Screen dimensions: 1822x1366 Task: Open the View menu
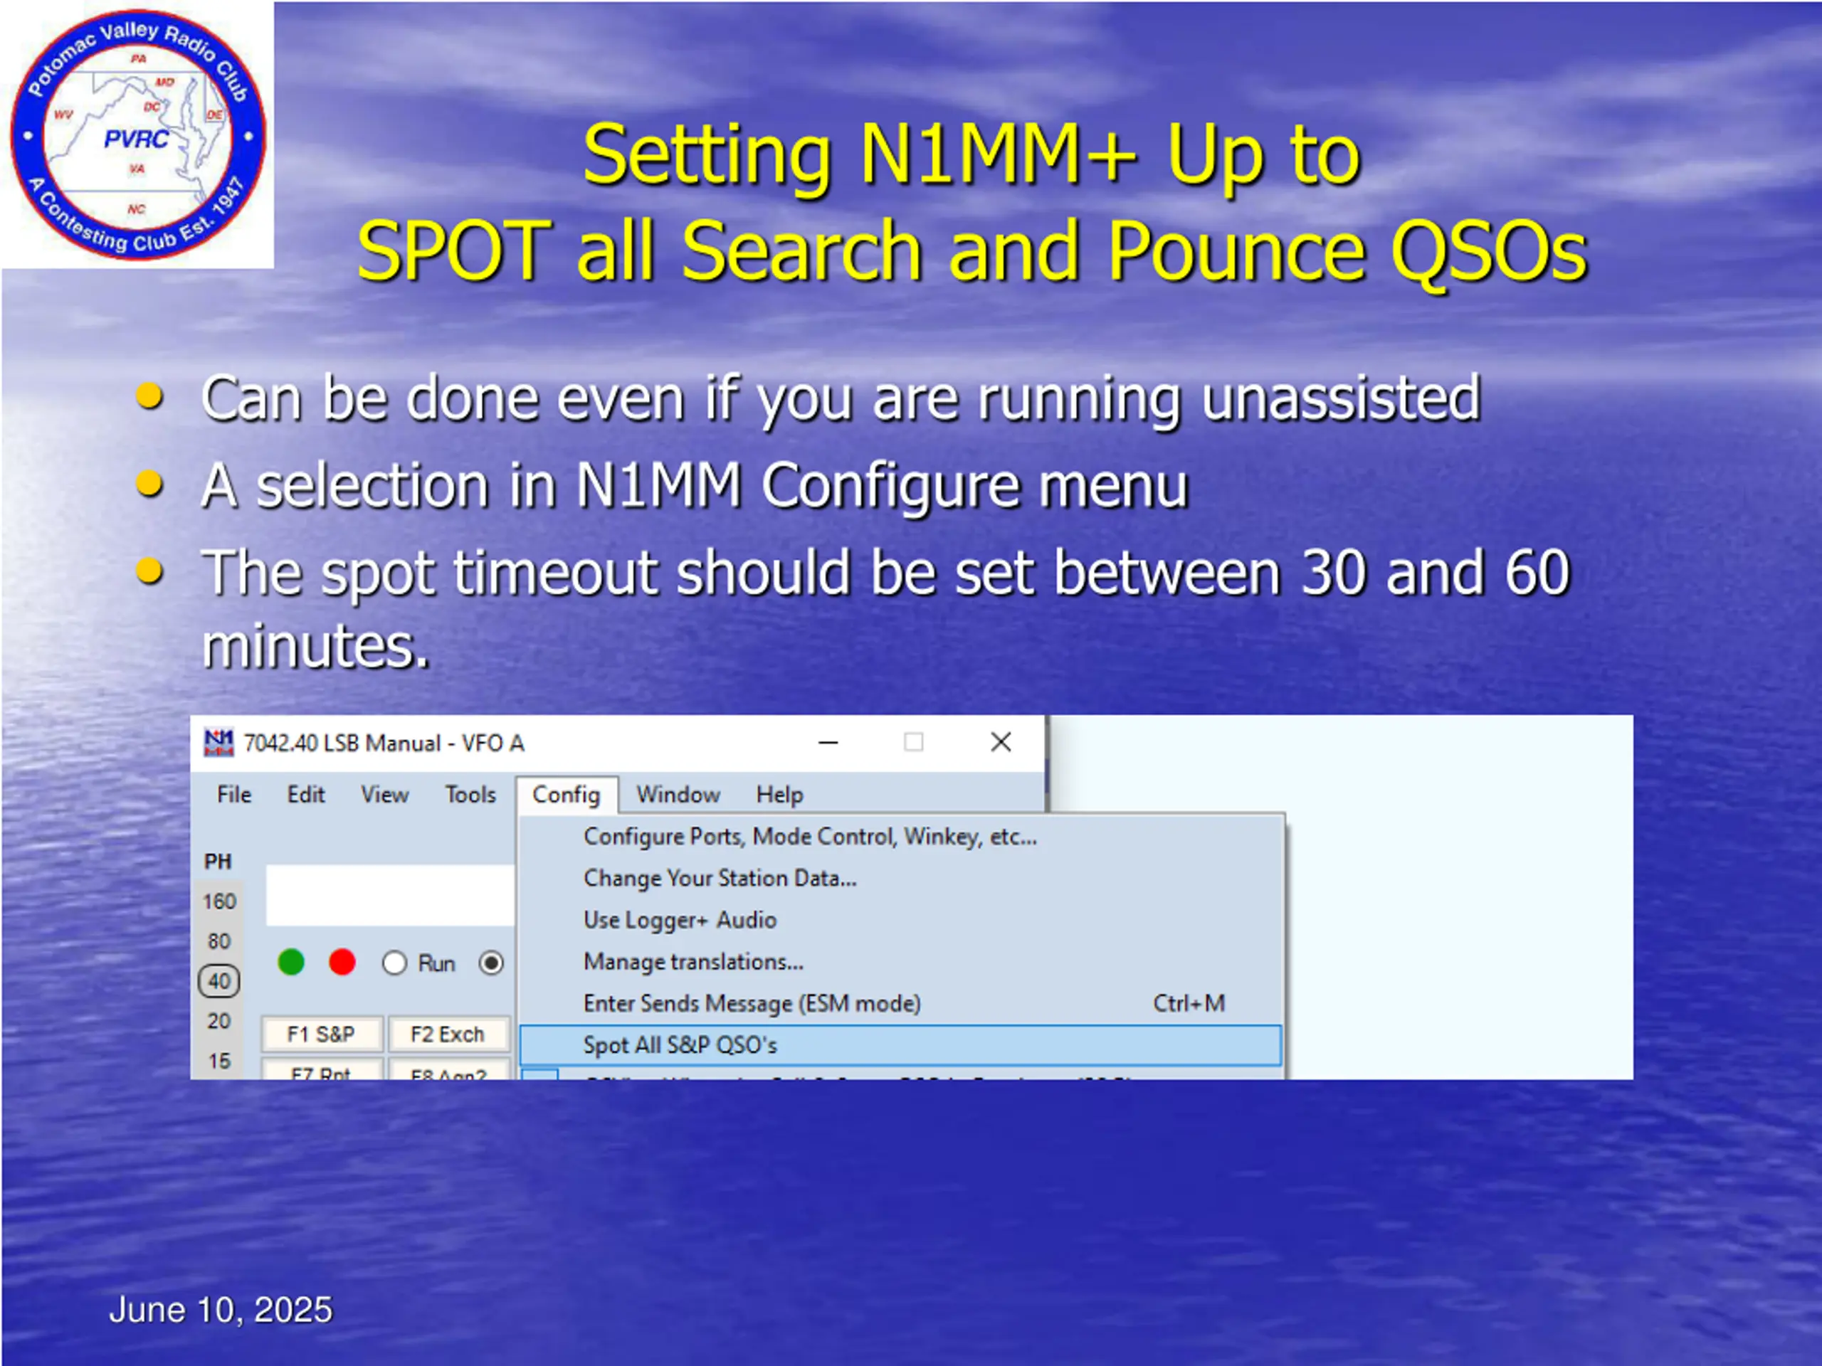coord(384,795)
